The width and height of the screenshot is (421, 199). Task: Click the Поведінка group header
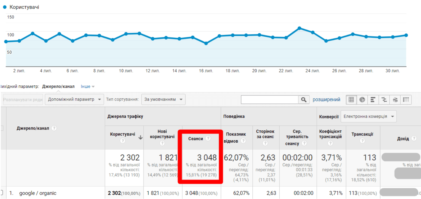click(234, 116)
